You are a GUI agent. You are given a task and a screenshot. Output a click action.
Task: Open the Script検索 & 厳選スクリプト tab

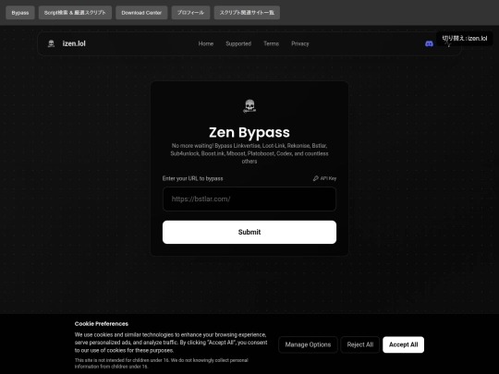75,13
